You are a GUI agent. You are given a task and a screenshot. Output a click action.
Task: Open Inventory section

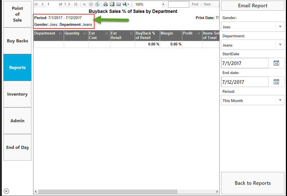coord(17,94)
